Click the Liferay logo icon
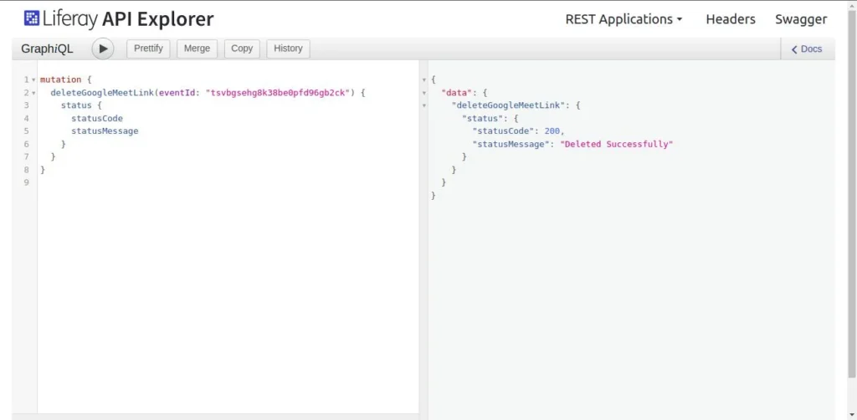This screenshot has width=857, height=420. pyautogui.click(x=32, y=18)
